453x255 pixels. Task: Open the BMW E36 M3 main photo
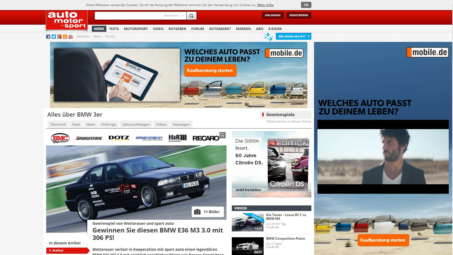click(x=136, y=183)
